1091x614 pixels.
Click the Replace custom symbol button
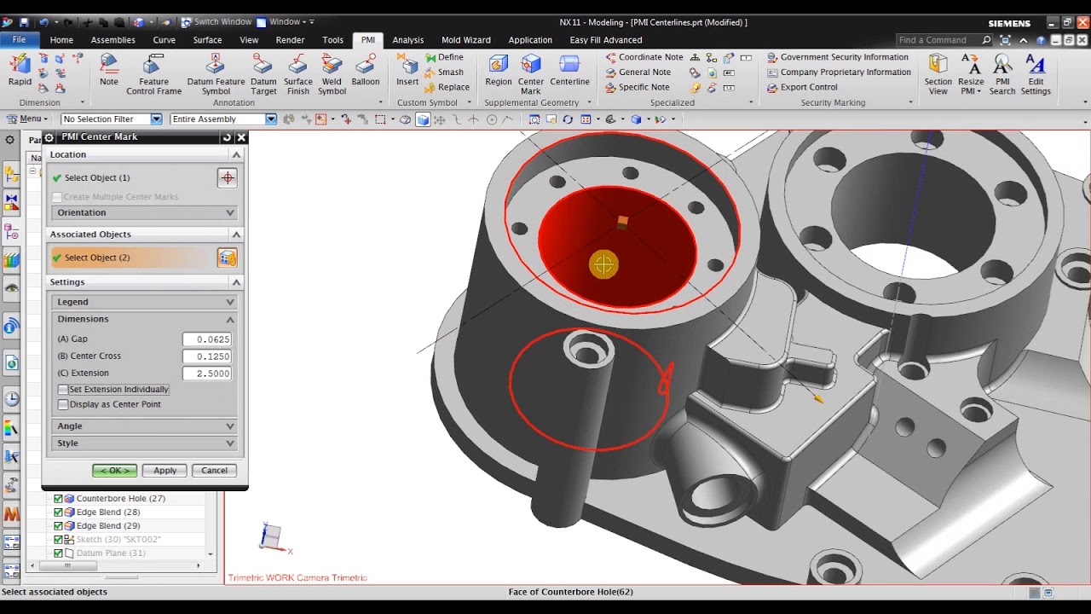(447, 87)
